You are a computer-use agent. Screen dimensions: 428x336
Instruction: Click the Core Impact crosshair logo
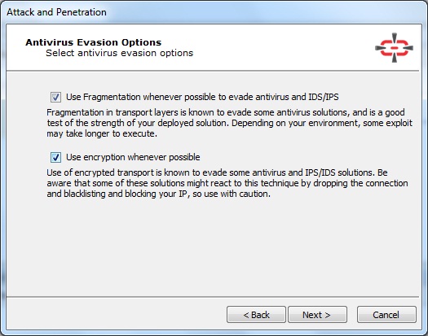click(394, 48)
